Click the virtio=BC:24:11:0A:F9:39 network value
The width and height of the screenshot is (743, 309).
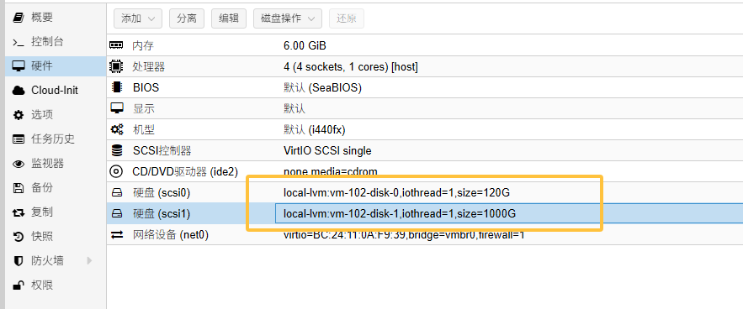[x=404, y=235]
